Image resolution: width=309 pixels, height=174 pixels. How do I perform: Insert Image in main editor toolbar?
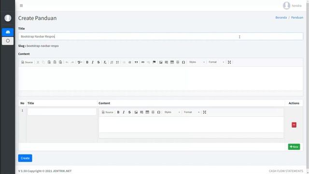(x=161, y=62)
